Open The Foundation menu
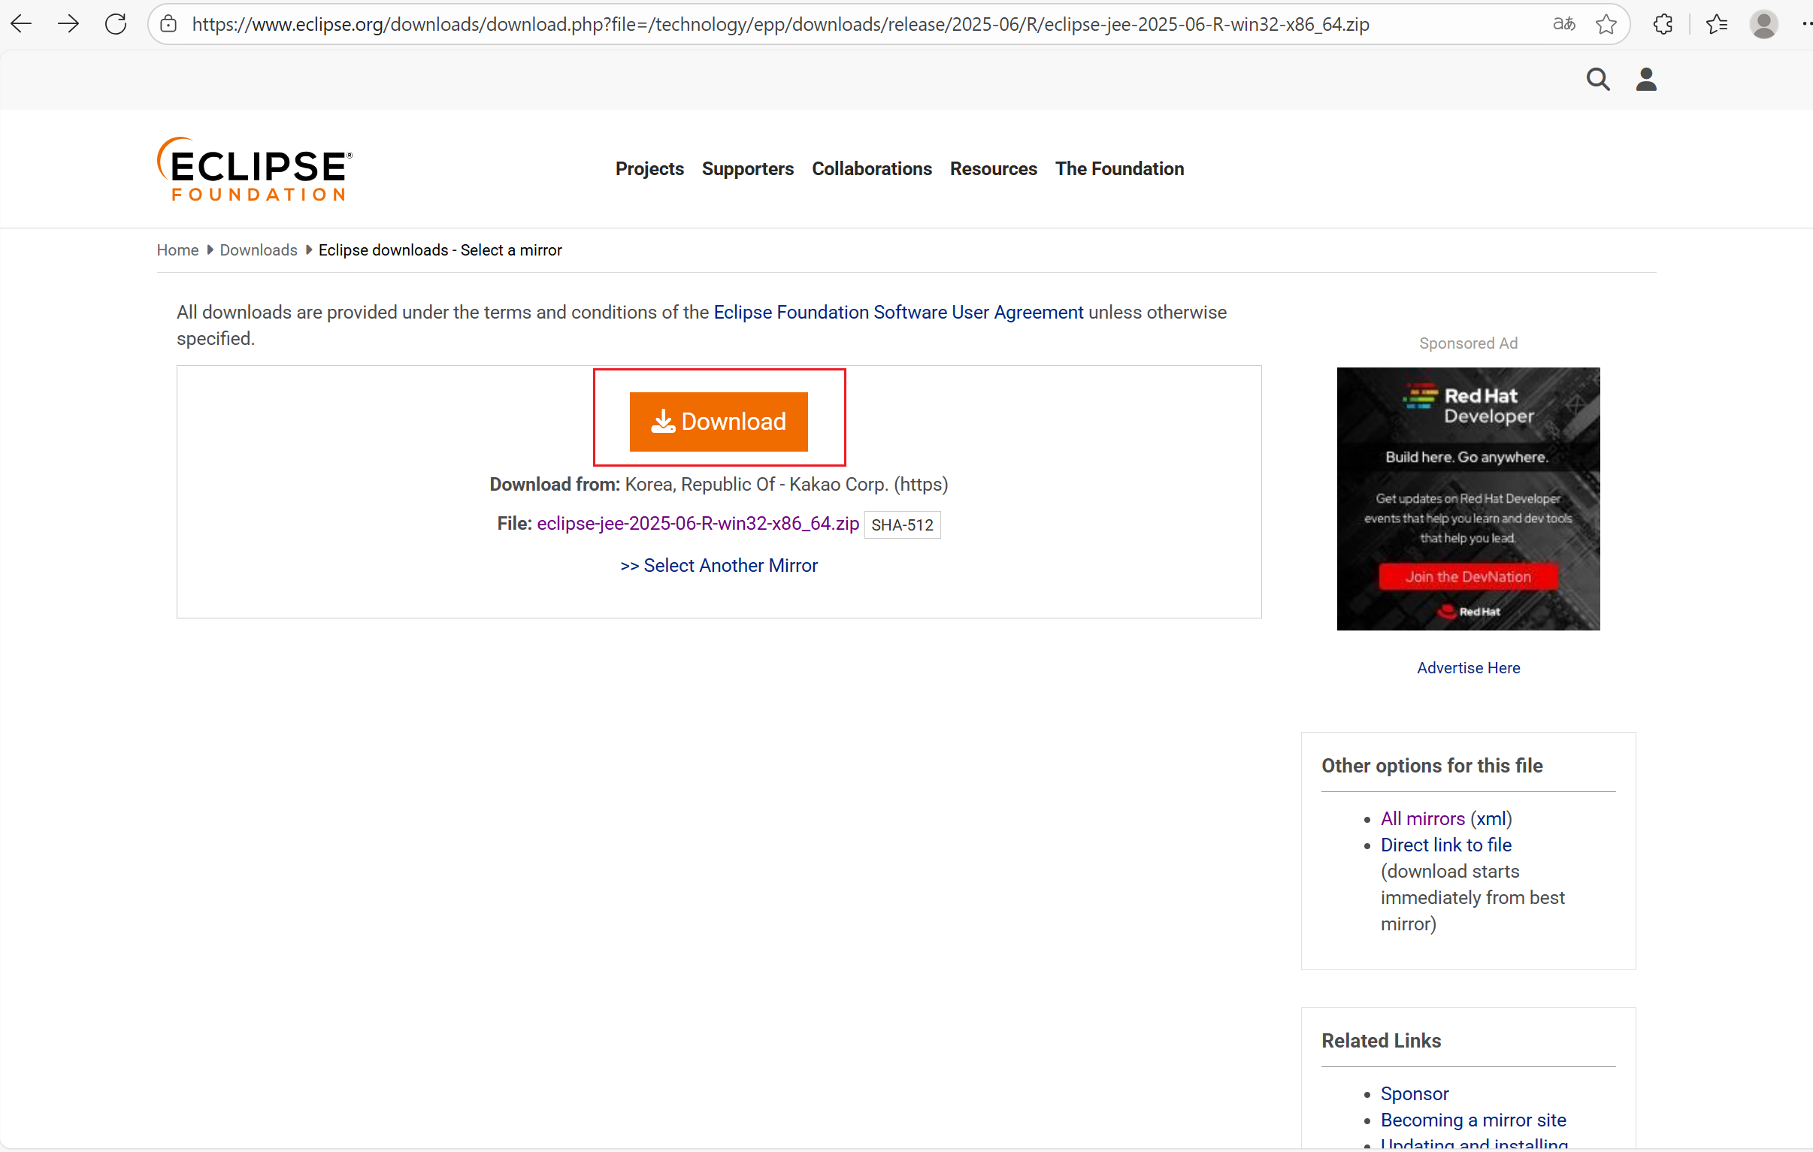The width and height of the screenshot is (1813, 1152). (x=1118, y=168)
